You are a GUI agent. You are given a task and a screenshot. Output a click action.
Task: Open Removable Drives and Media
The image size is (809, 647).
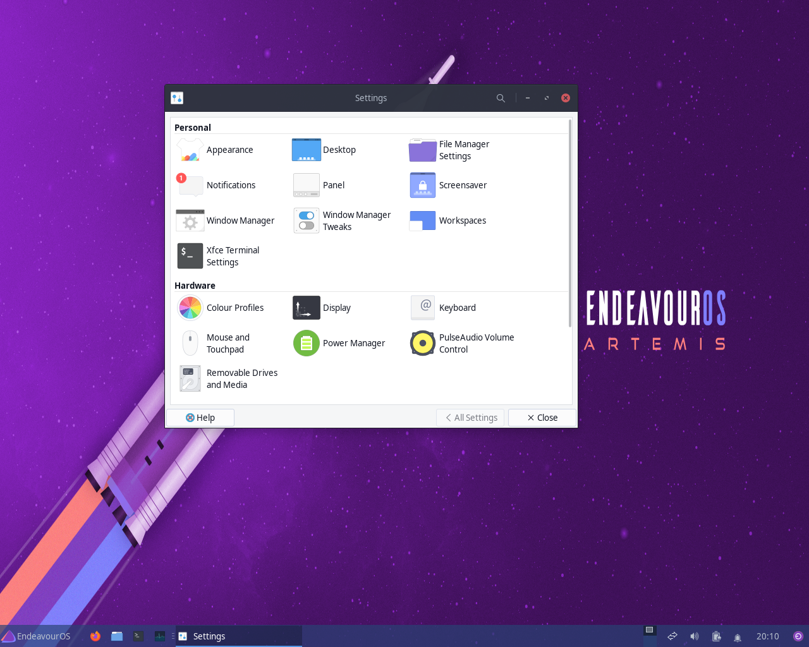coord(228,378)
